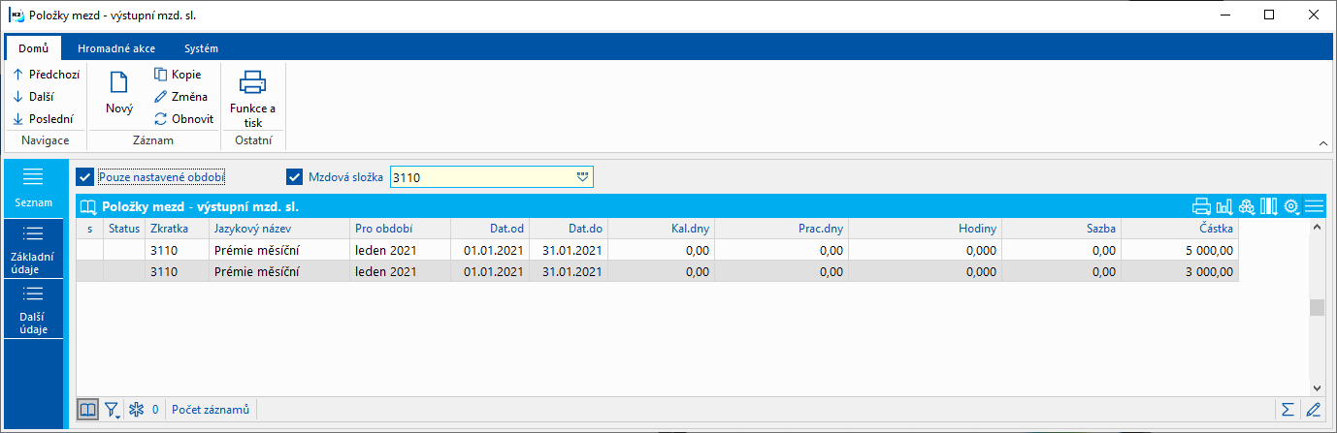Viewport: 1337px width, 433px height.
Task: Open Další údaje sidebar page
Action: click(33, 308)
